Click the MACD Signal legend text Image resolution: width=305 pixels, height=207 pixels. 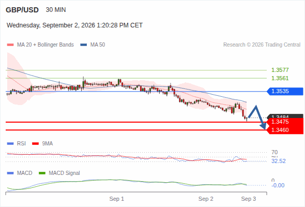[64, 173]
